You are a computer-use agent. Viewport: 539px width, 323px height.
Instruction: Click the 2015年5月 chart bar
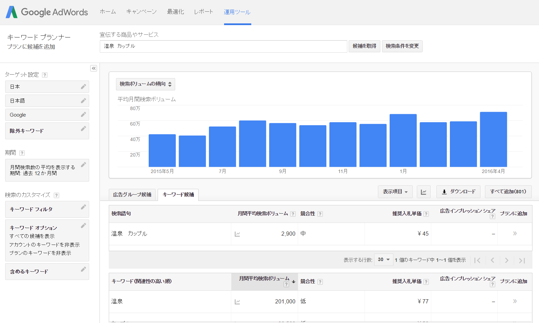(162, 151)
